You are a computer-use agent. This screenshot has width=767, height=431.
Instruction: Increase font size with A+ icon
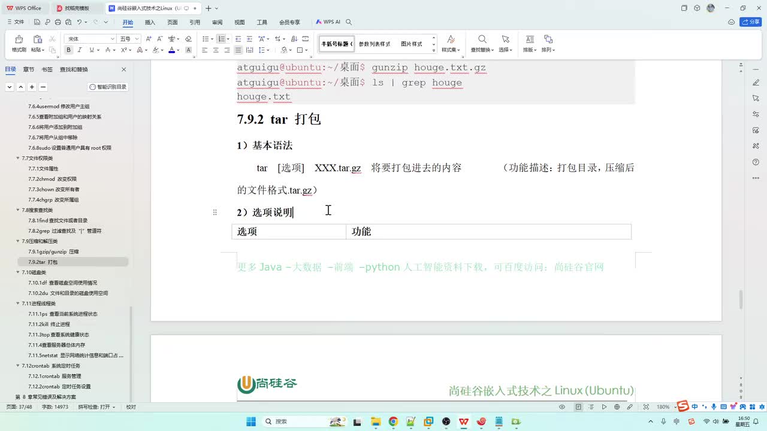[x=149, y=39]
